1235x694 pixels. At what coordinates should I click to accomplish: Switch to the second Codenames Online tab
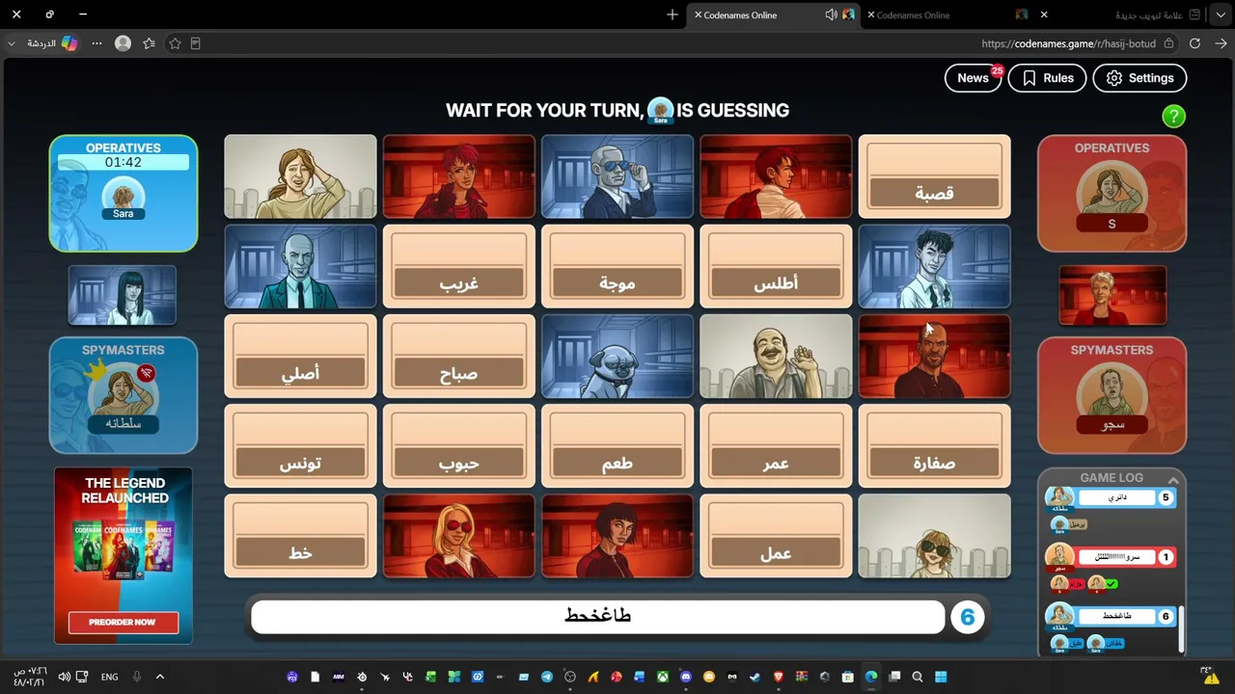click(947, 14)
